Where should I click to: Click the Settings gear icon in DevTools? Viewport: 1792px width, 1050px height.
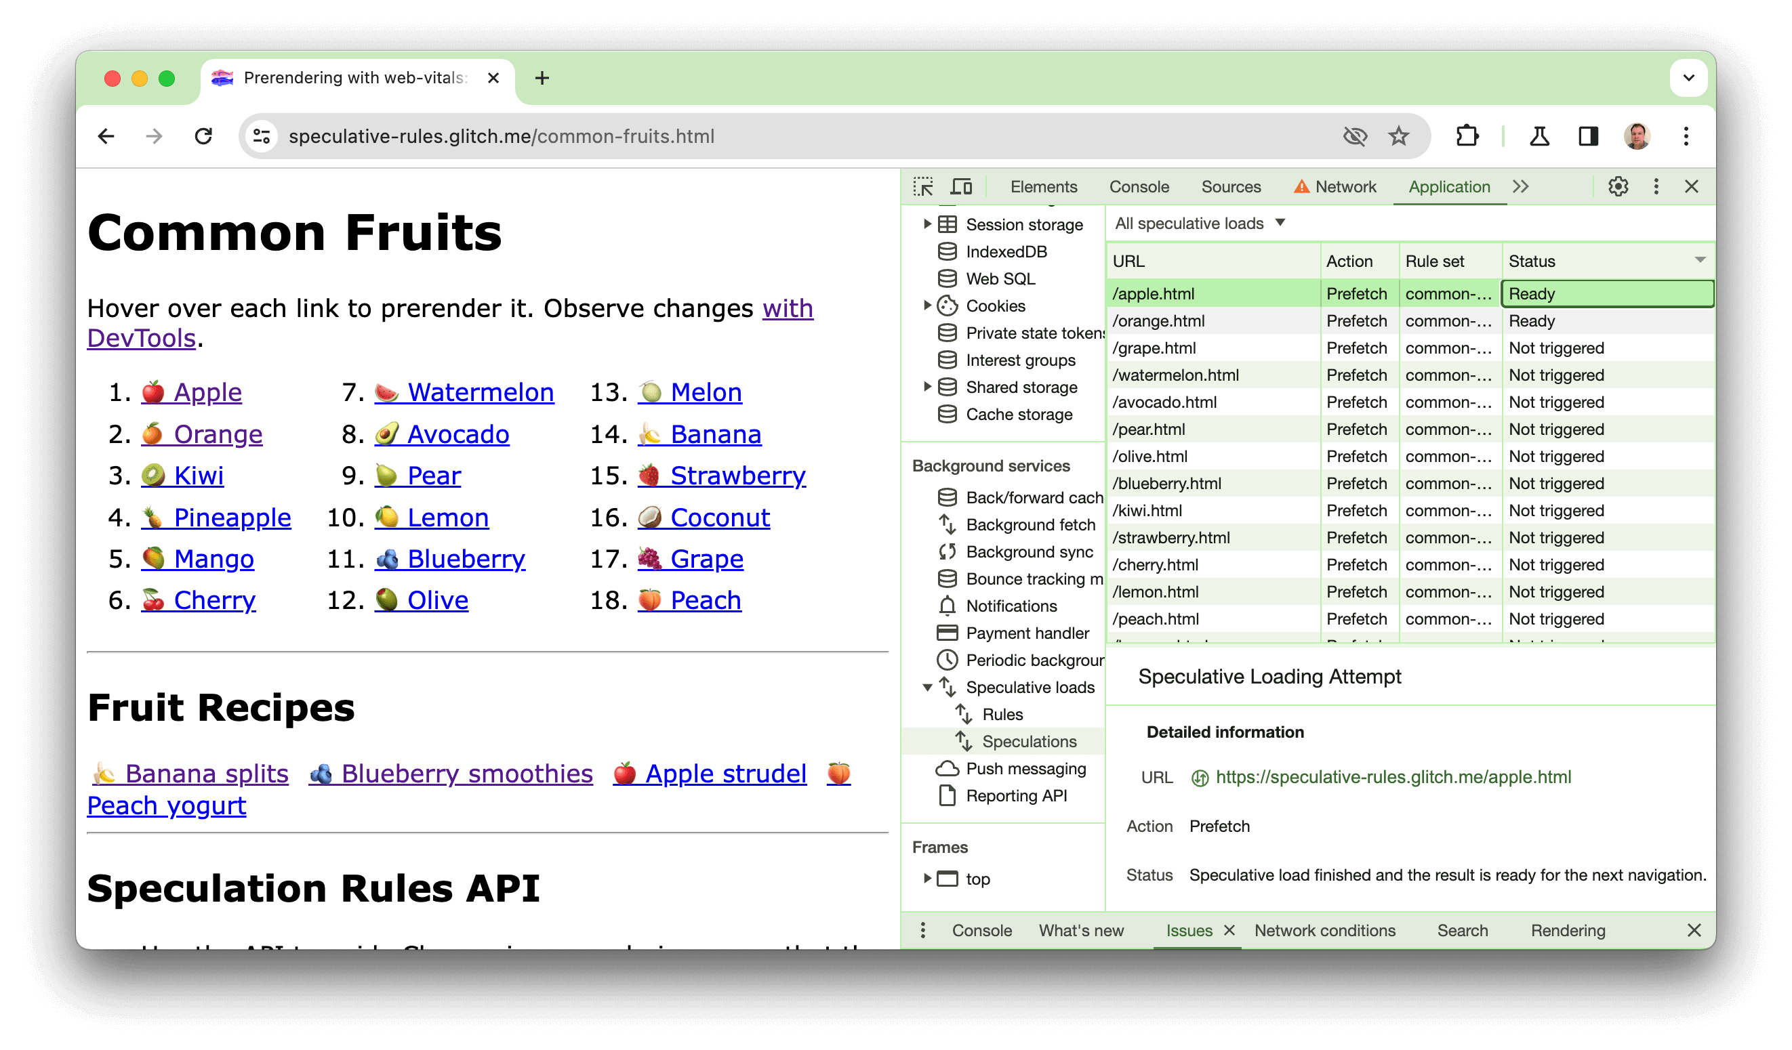point(1618,186)
